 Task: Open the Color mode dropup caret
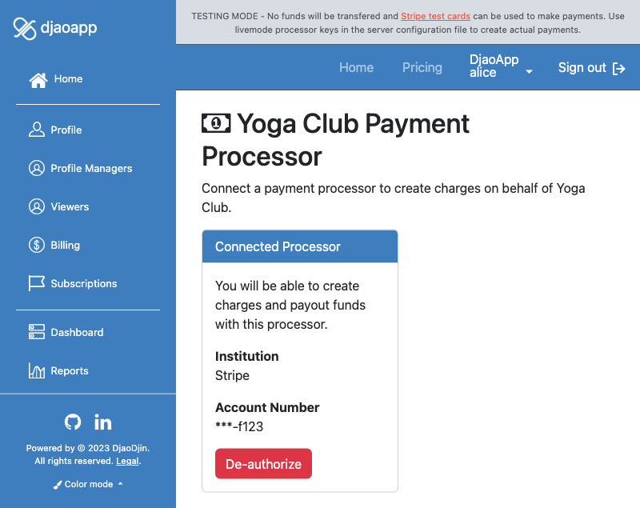pos(121,484)
